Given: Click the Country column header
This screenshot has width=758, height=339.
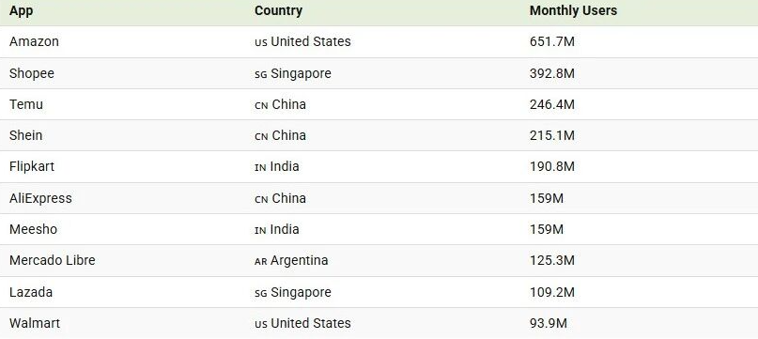Looking at the screenshot, I should point(278,10).
